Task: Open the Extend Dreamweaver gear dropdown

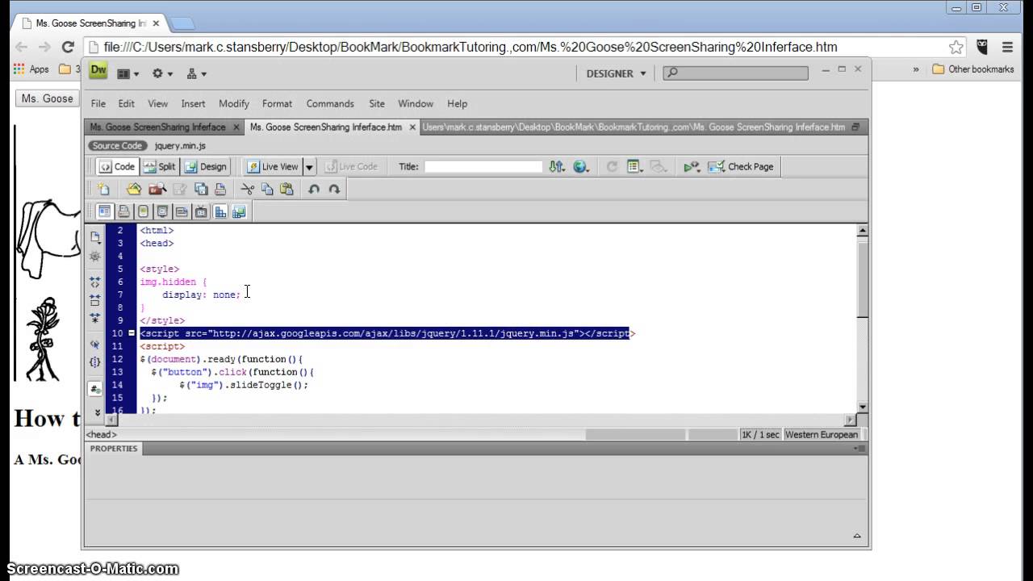Action: (161, 73)
